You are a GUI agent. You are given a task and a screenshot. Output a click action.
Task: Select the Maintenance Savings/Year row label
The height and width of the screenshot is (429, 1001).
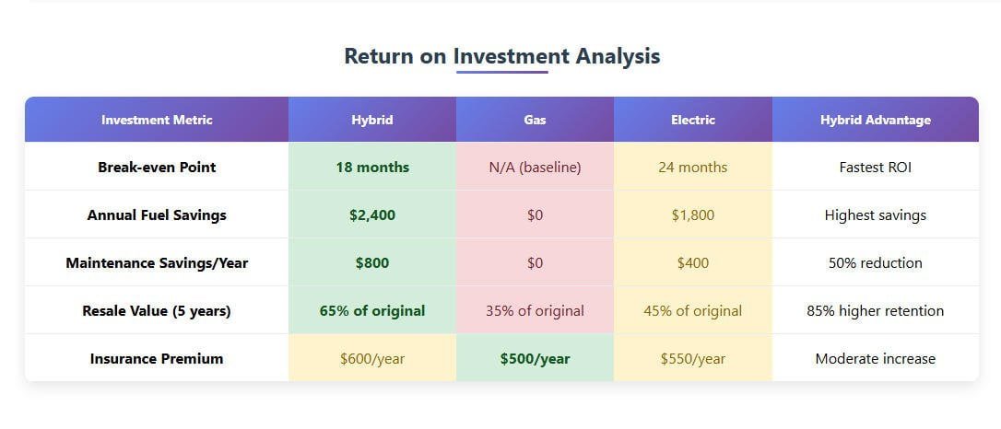(157, 263)
